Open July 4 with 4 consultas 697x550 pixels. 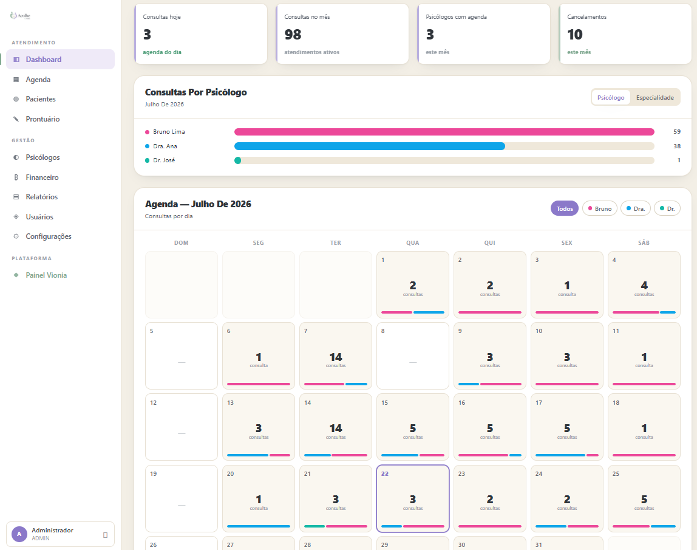point(644,285)
